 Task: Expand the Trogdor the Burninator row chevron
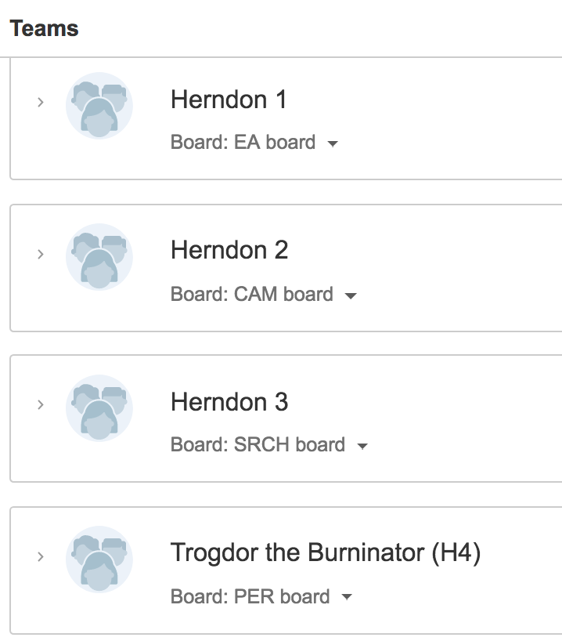(40, 556)
